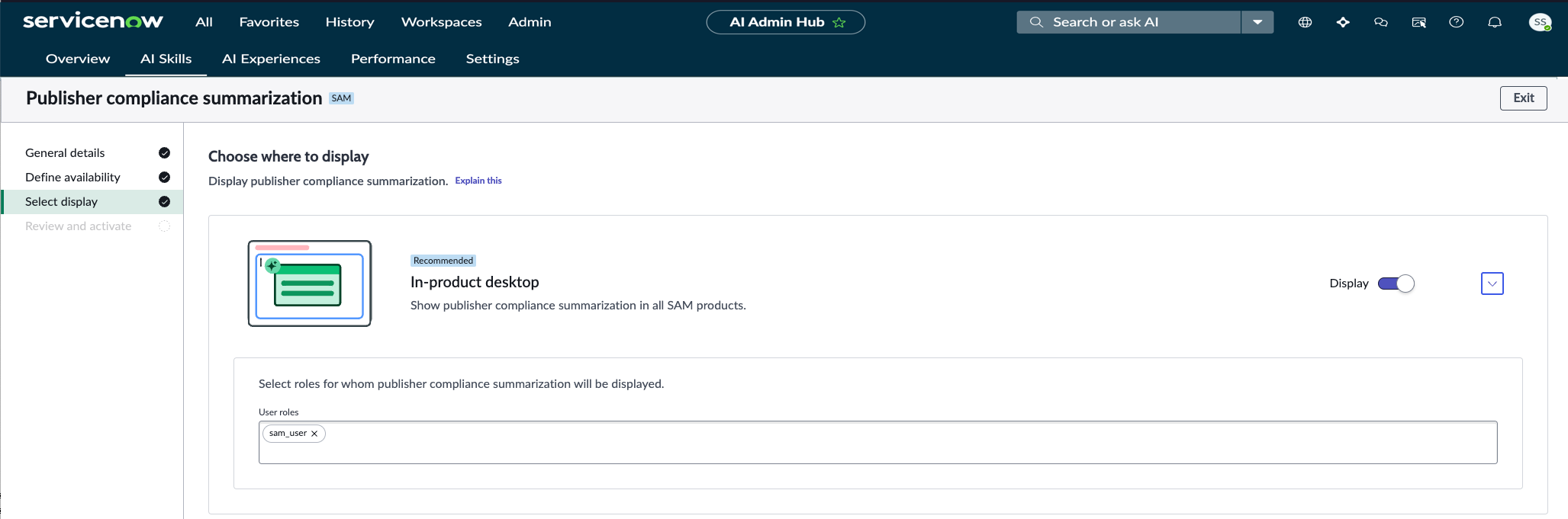Remove the sam_user role chip
This screenshot has height=519, width=1568.
pos(314,434)
